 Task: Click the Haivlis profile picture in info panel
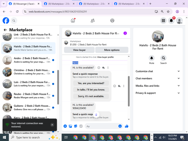click(158, 36)
